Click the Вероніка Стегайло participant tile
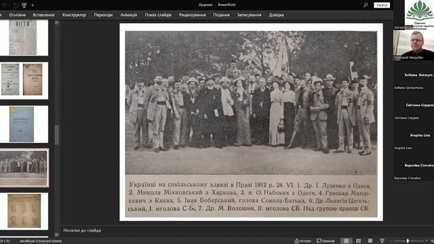The height and width of the screenshot is (244, 434). click(414, 165)
